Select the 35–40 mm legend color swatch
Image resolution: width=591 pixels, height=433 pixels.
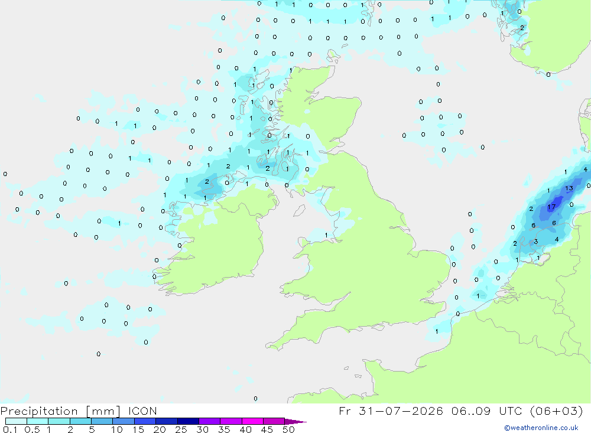point(231,421)
